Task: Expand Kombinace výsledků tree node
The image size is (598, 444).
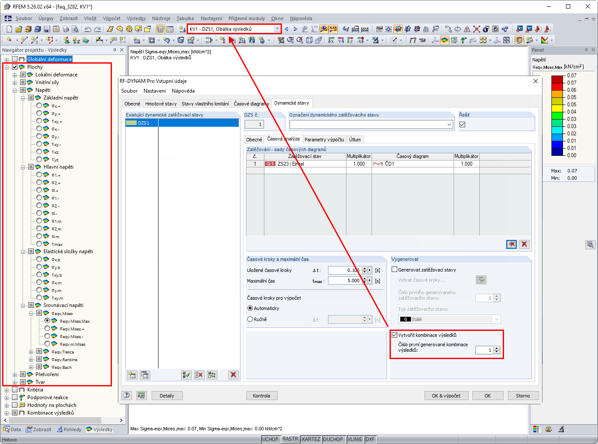Action: (x=7, y=413)
